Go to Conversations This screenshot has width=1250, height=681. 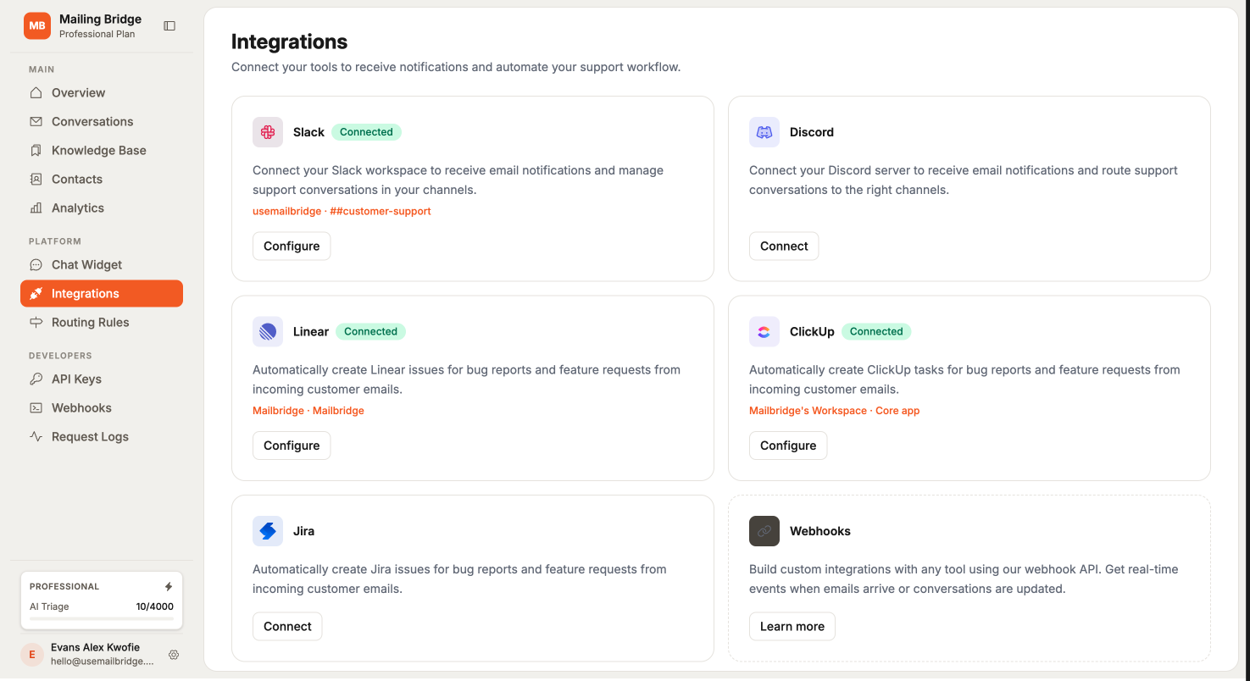(102, 121)
